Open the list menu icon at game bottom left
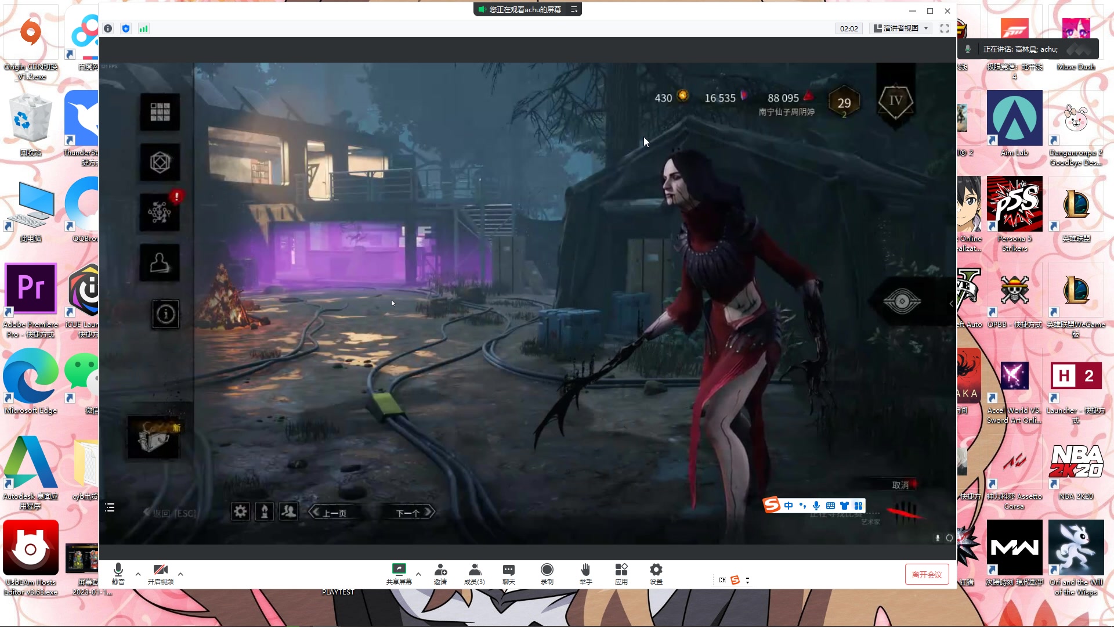This screenshot has width=1114, height=627. [x=110, y=507]
